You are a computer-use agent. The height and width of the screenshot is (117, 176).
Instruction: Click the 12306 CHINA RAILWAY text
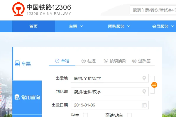[x=49, y=13]
